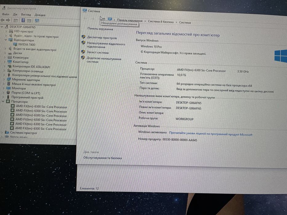Viewport: 287px width, 215px height.
Task: Click the back arrow in Device Manager toolbar
Action: click(x=2, y=20)
